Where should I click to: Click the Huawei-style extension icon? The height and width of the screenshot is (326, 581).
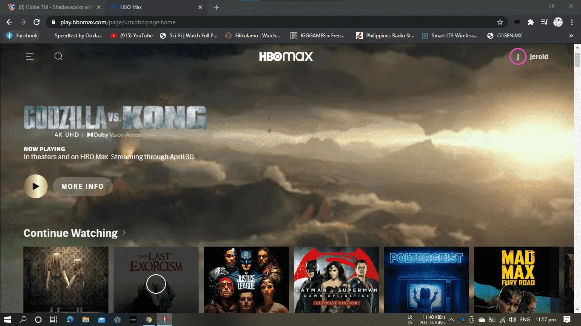point(517,22)
